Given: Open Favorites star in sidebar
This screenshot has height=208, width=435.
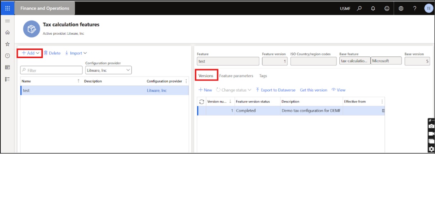Looking at the screenshot, I should (7, 44).
